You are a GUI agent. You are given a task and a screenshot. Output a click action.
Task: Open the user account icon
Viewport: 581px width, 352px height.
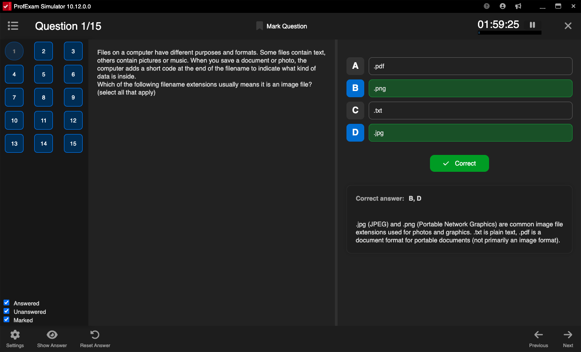(502, 6)
